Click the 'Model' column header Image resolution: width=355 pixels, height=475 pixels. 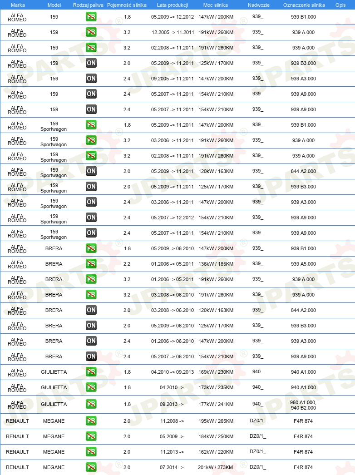tap(54, 5)
